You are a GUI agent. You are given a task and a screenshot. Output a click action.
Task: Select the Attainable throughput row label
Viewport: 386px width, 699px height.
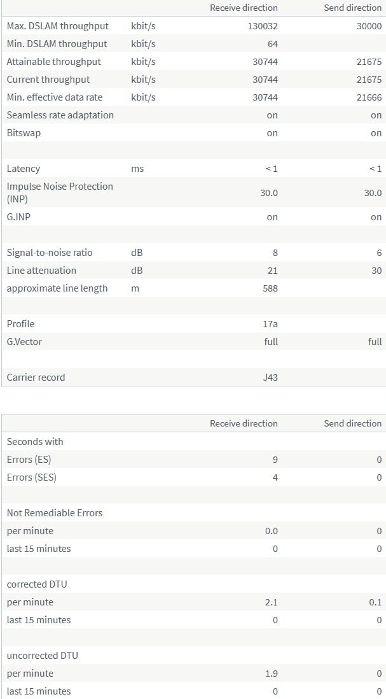[x=54, y=62]
